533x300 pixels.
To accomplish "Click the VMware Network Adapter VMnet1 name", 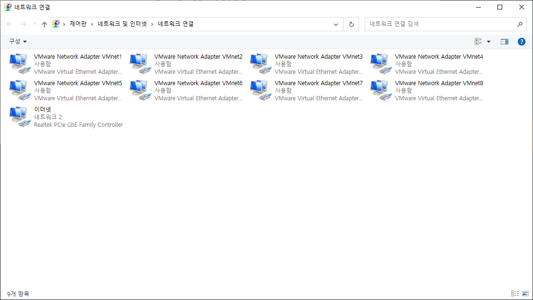I will 78,57.
